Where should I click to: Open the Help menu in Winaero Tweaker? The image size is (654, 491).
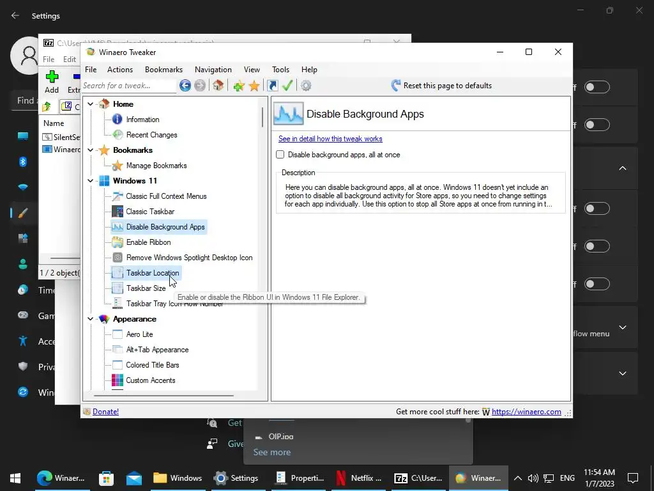click(309, 70)
